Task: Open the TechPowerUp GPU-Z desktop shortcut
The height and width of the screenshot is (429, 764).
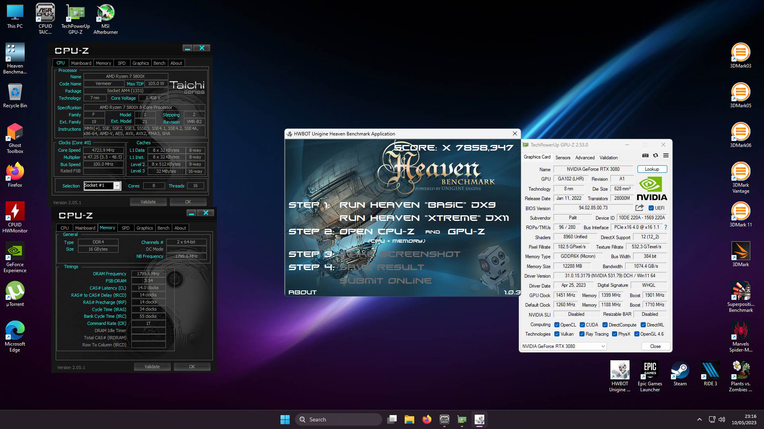Action: [x=76, y=19]
